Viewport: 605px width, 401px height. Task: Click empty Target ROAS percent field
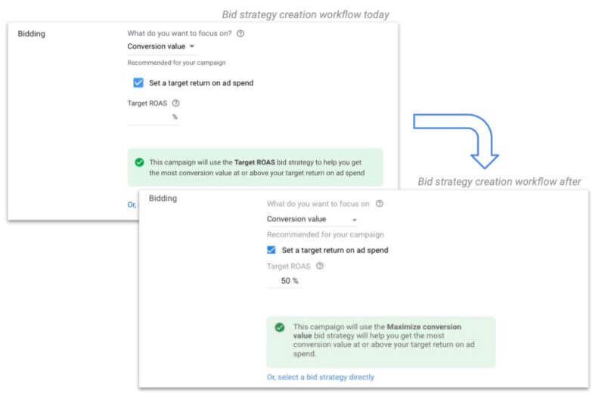(x=153, y=117)
